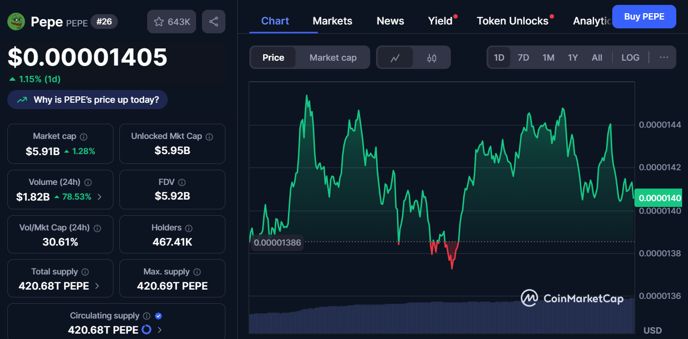Click the Unlocked Mkt Cap info icon
The height and width of the screenshot is (339, 688).
coord(210,136)
